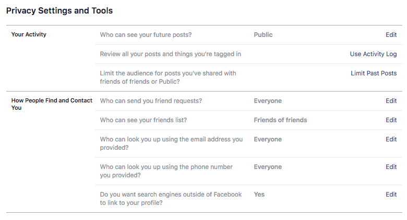Screen dimensions: 407x220
Task: Click the email address lookup question text
Action: [x=171, y=144]
